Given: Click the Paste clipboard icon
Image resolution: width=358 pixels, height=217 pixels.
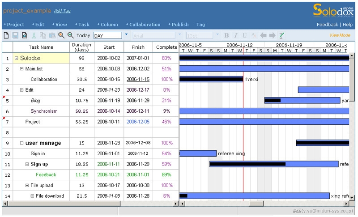Looking at the screenshot, I should coord(52,35).
